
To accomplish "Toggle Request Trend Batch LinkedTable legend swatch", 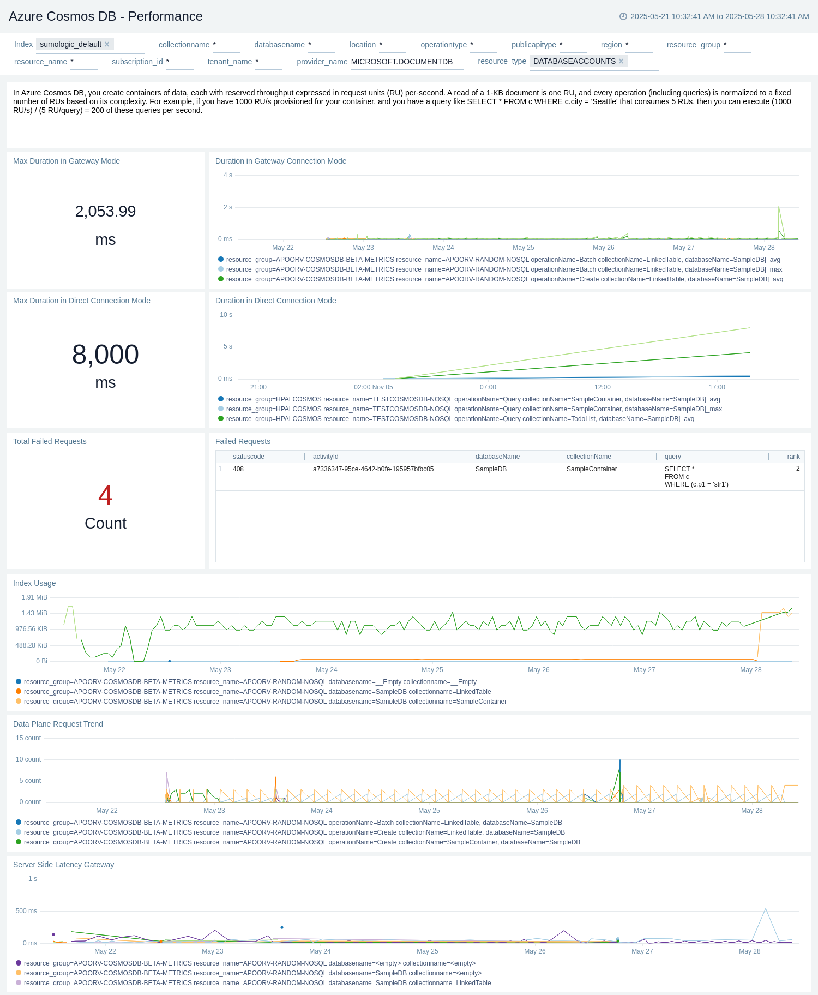I will [x=19, y=823].
